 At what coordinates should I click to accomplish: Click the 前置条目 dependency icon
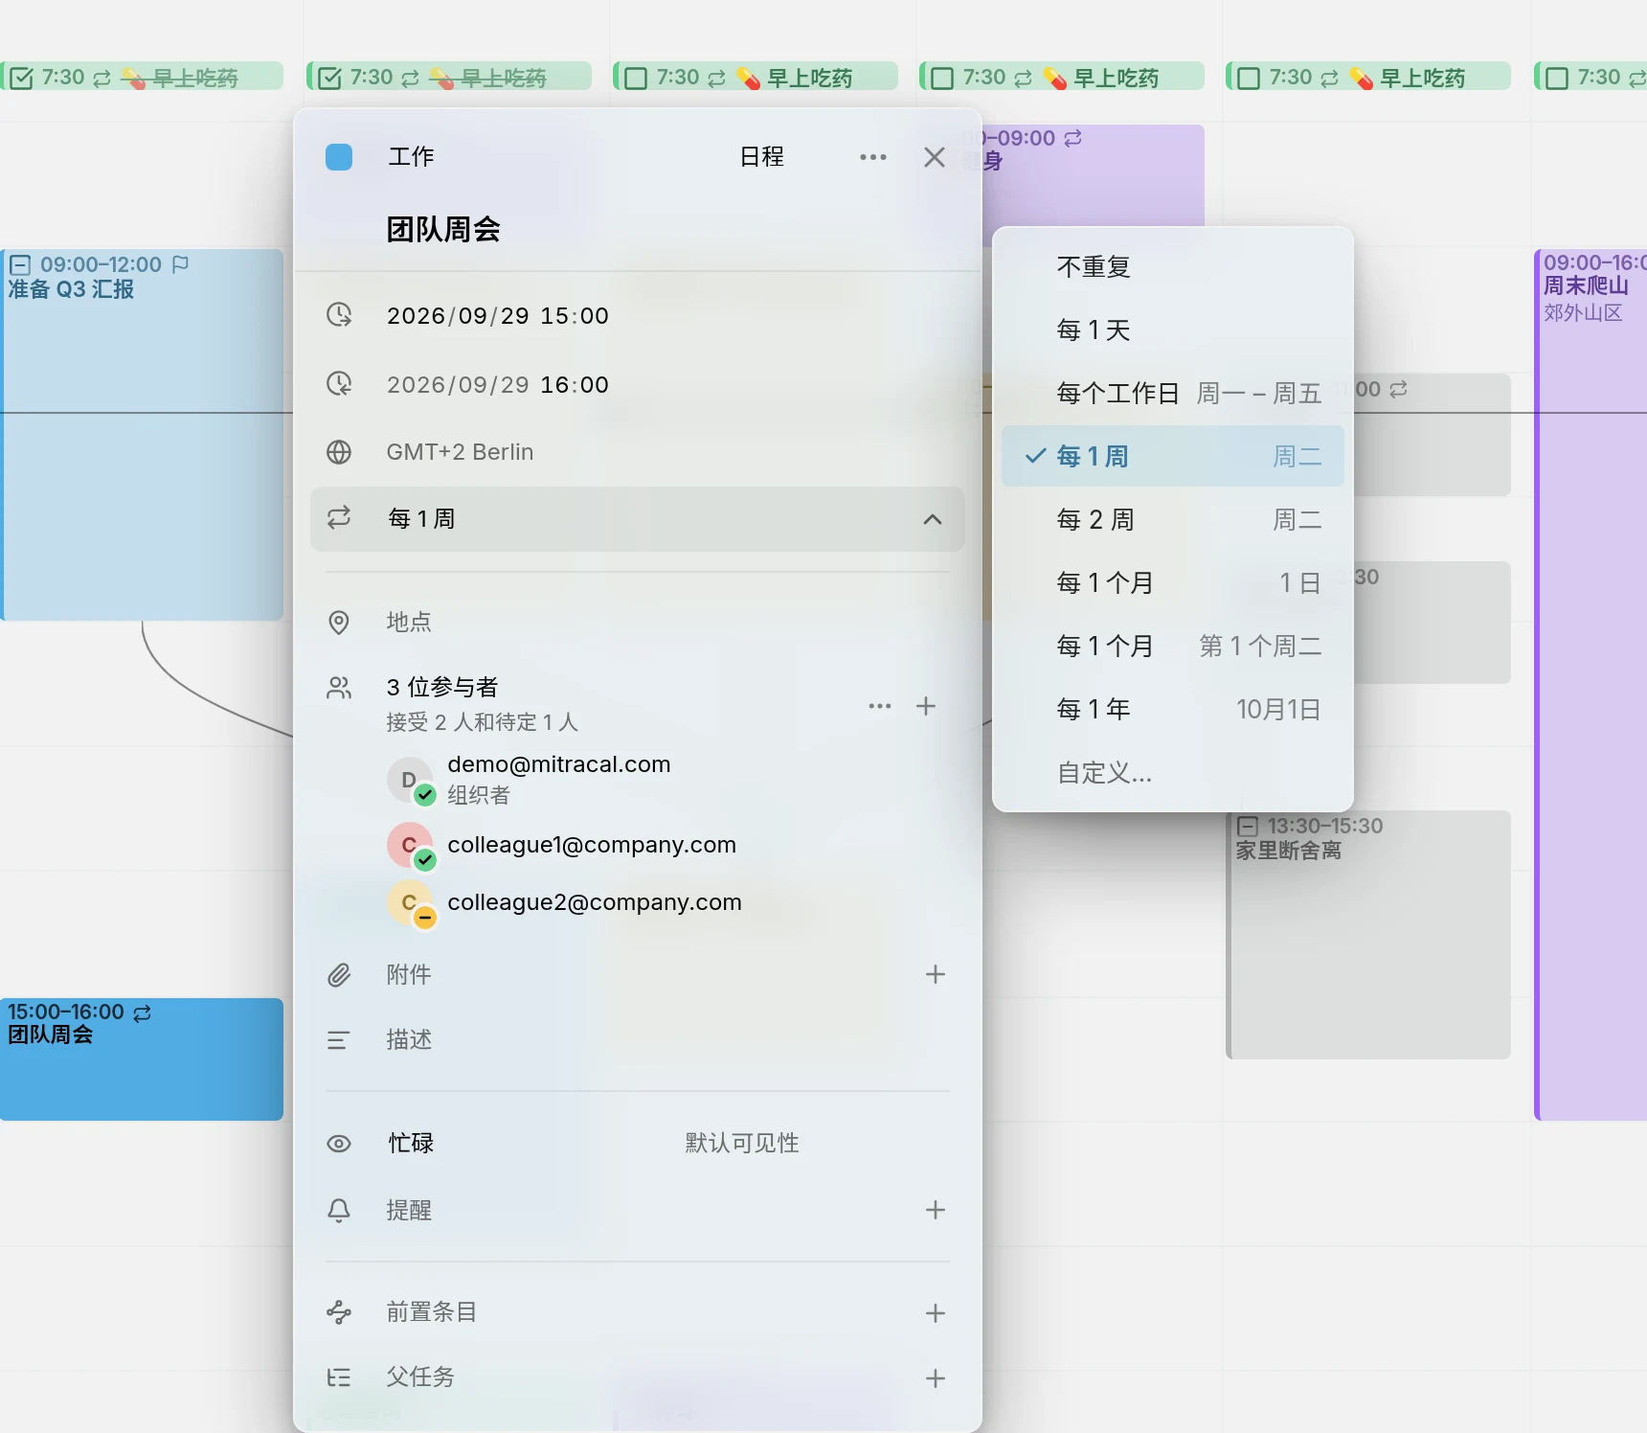pos(339,1312)
